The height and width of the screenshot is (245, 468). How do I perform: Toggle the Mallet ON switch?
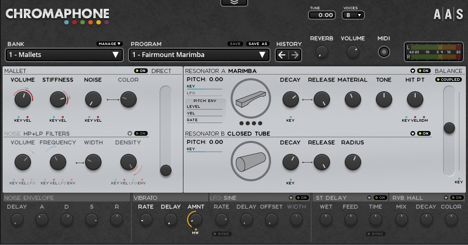pyautogui.click(x=141, y=71)
